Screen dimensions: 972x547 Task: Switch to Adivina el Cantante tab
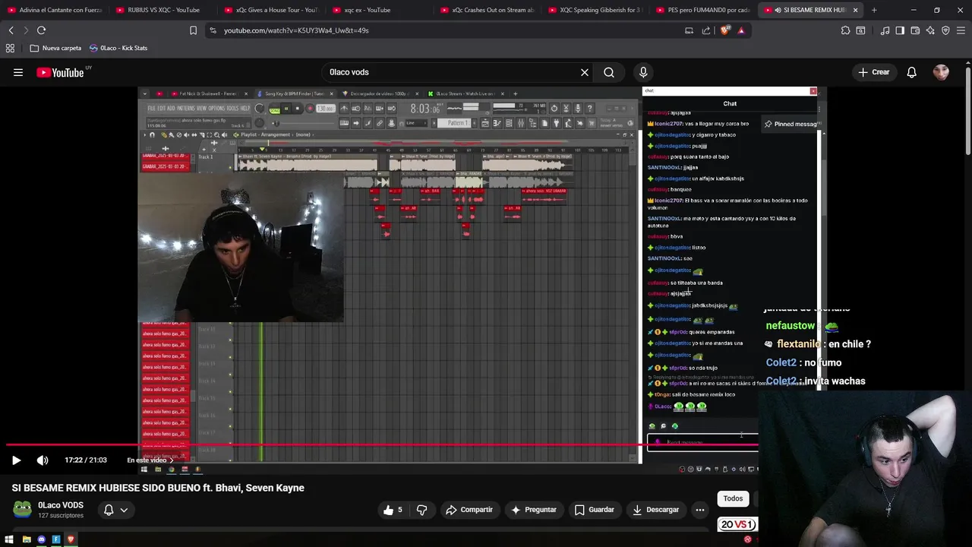tap(55, 10)
